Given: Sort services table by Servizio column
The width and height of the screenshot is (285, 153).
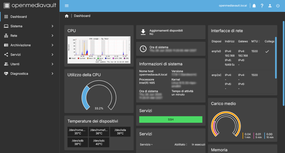Looking at the screenshot, I should 146,145.
